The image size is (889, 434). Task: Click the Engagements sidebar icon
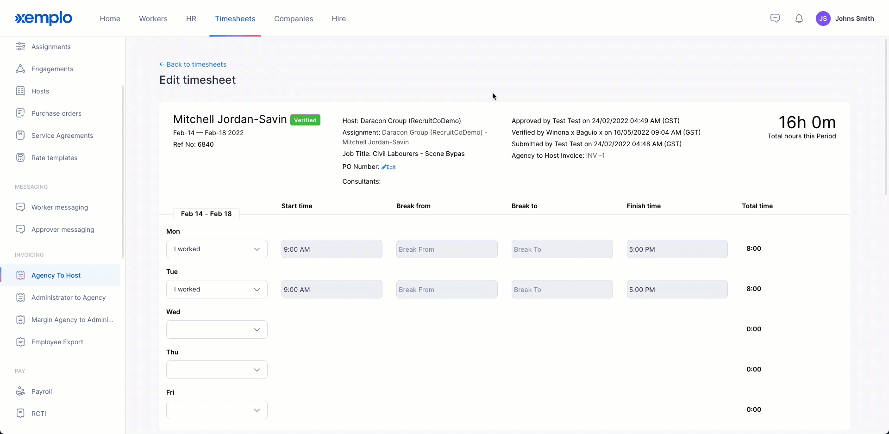(20, 69)
